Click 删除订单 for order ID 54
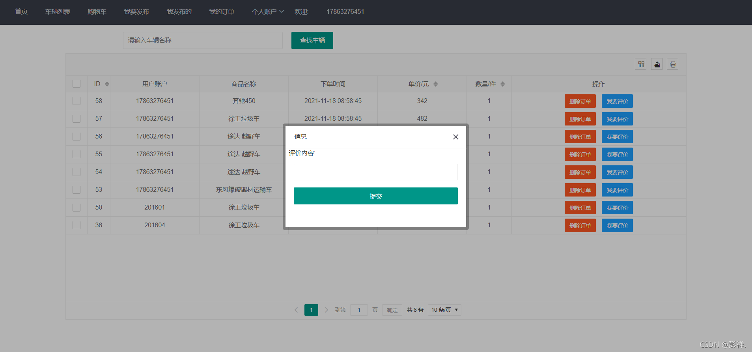Image resolution: width=752 pixels, height=352 pixels. pyautogui.click(x=580, y=172)
